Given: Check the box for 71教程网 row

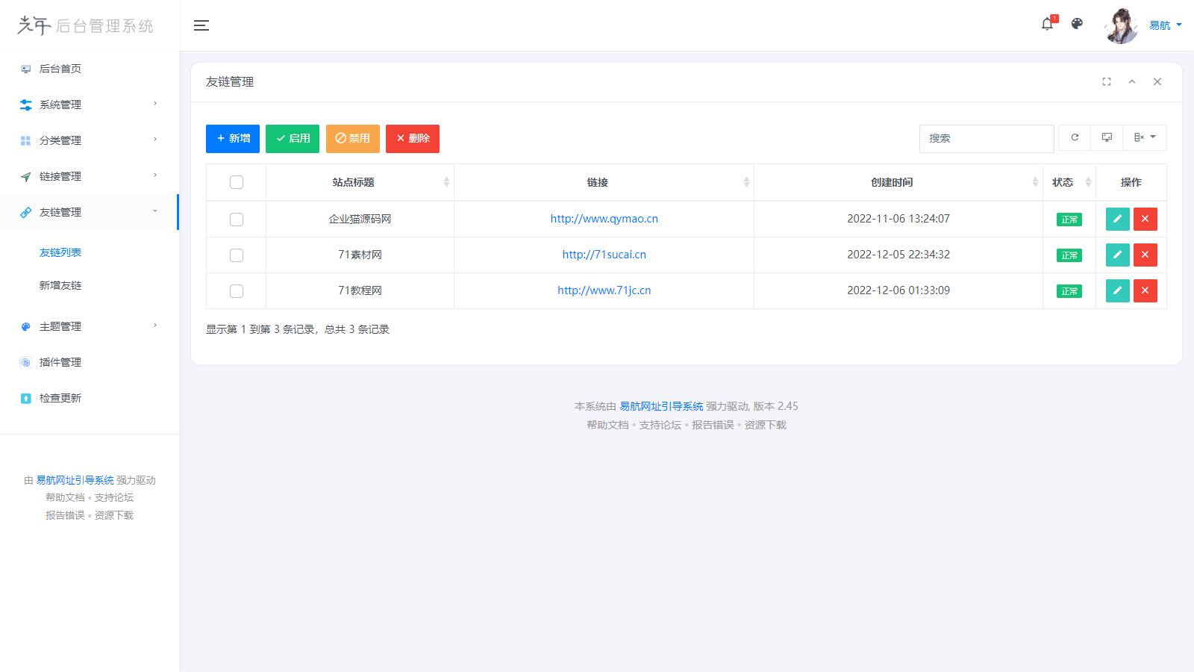Looking at the screenshot, I should (x=237, y=290).
